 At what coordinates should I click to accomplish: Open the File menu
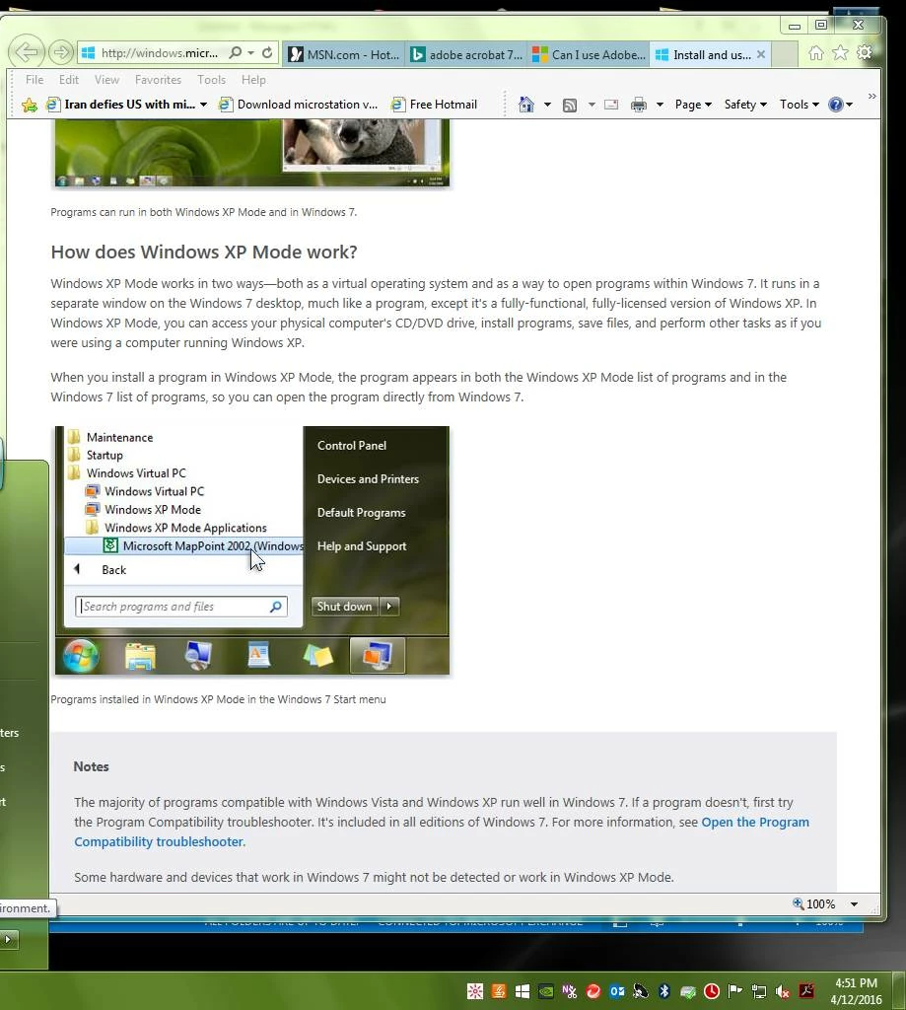pos(35,80)
